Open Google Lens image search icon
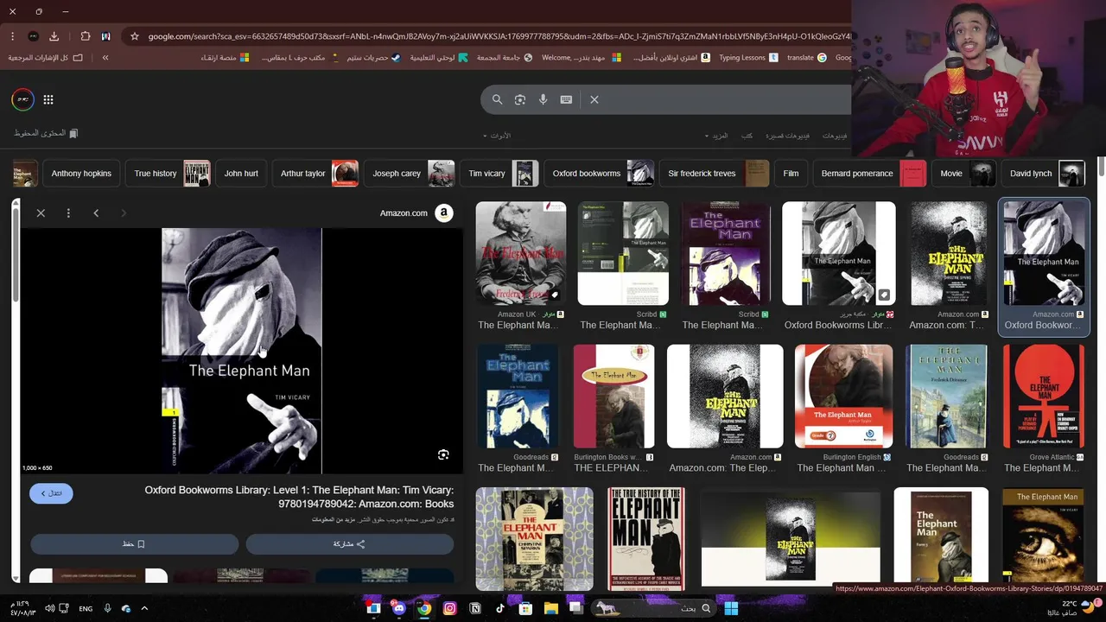The height and width of the screenshot is (622, 1106). point(520,99)
